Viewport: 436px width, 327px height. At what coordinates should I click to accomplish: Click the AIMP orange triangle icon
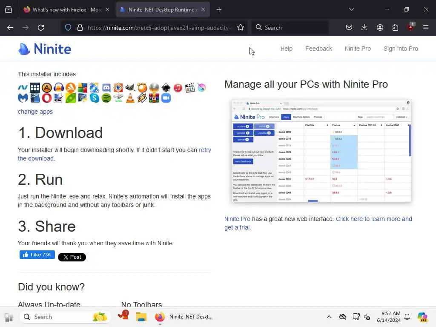pos(47,88)
